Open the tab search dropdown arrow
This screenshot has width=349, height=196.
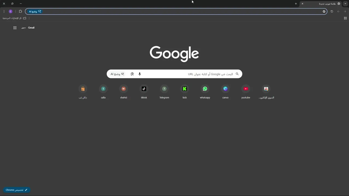[x=345, y=4]
